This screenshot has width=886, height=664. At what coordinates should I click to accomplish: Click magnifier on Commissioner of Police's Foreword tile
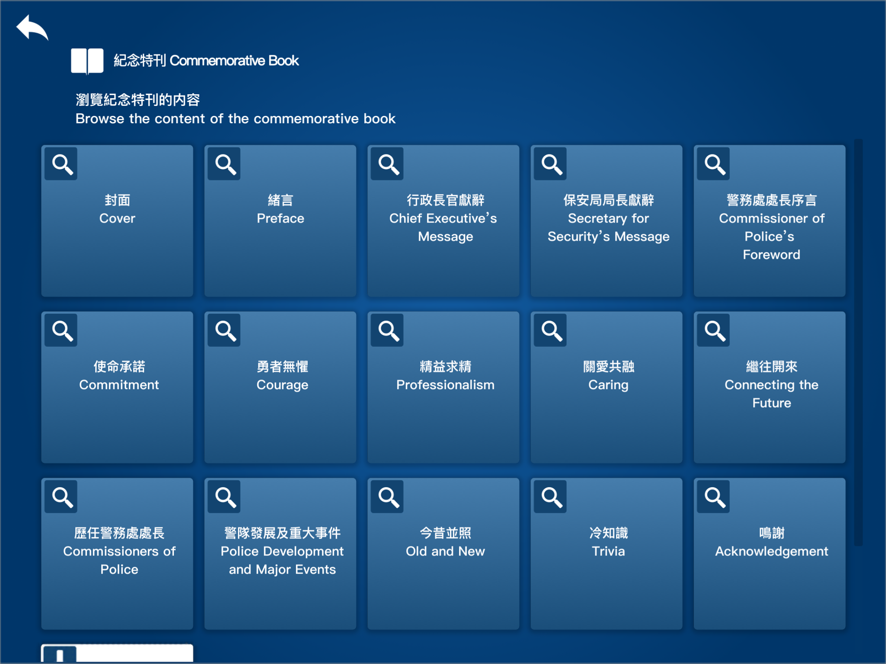[713, 164]
